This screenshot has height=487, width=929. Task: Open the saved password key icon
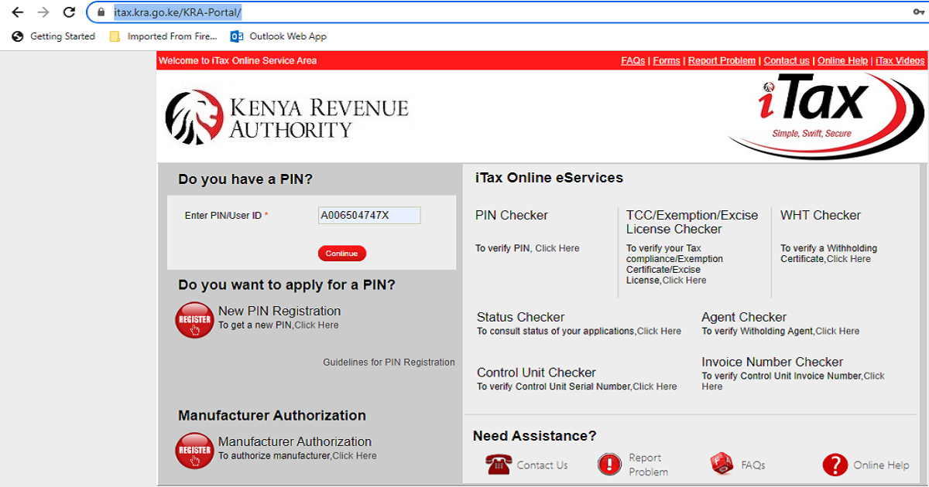(918, 12)
